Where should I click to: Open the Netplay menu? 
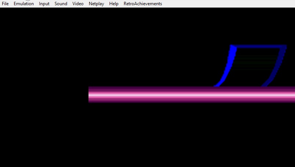96,4
